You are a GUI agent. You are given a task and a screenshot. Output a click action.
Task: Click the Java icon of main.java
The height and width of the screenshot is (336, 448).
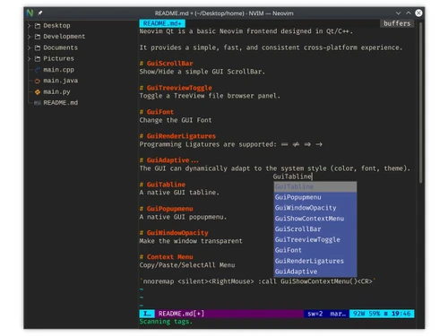38,81
